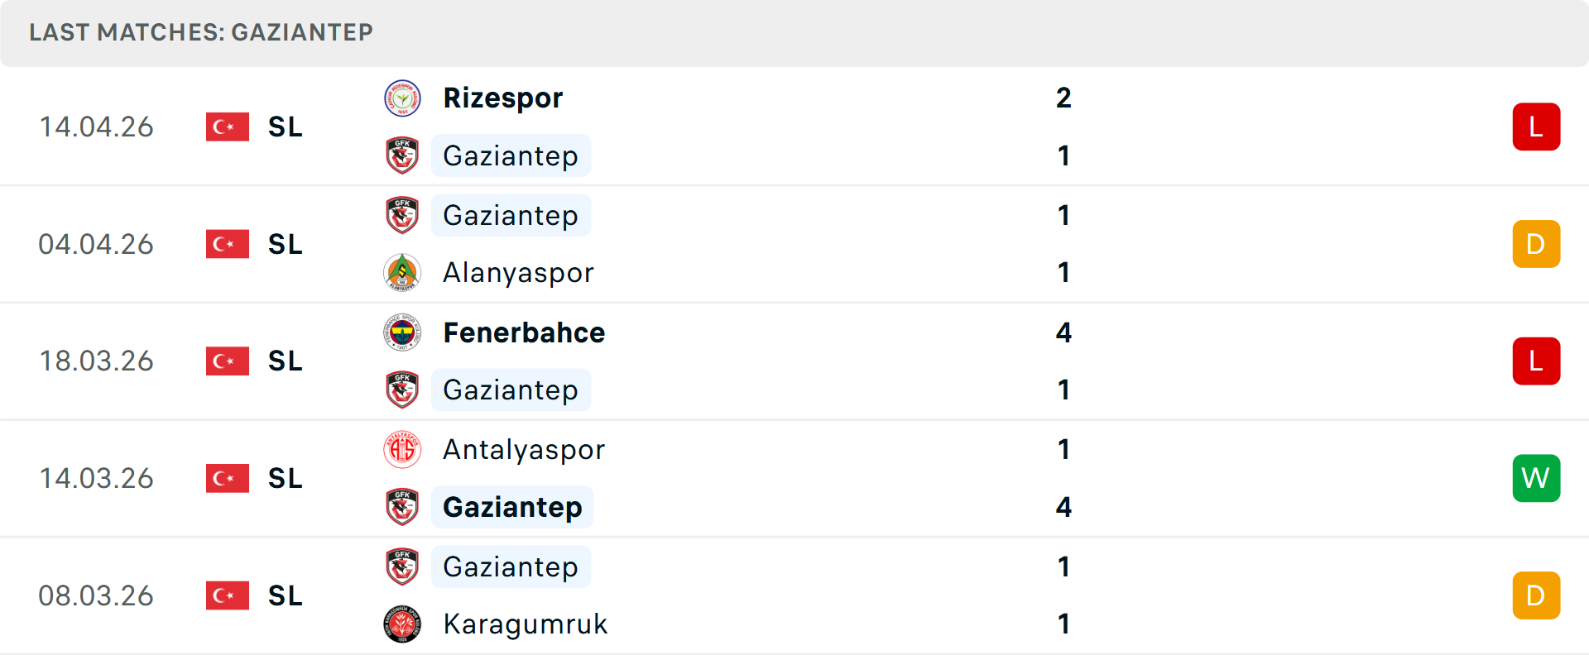This screenshot has width=1589, height=655.
Task: Click the Antalyaspor club crest icon
Action: coord(402,450)
